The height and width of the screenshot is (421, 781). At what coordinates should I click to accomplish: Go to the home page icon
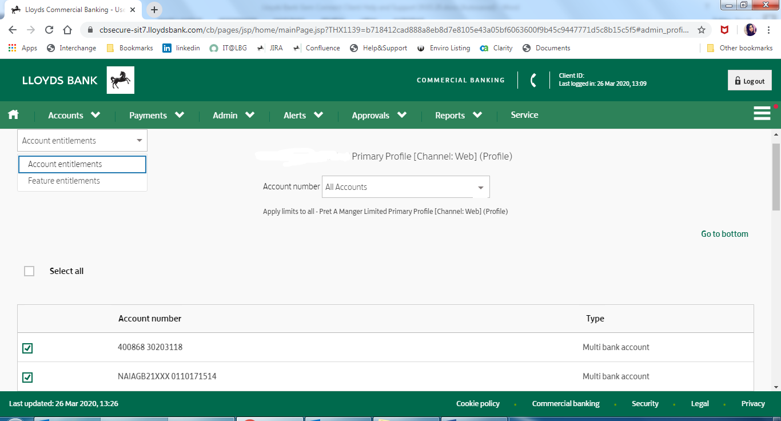13,114
